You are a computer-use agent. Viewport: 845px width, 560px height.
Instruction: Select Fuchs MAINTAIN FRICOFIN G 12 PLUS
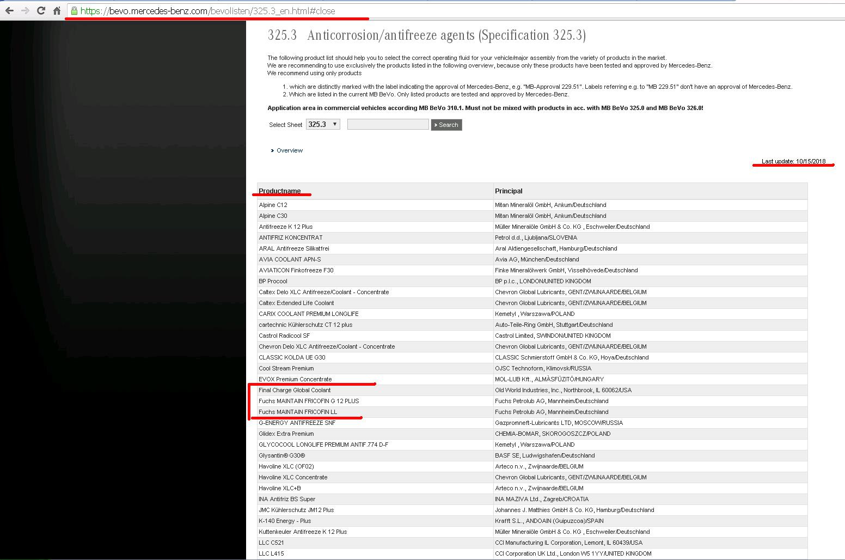309,401
